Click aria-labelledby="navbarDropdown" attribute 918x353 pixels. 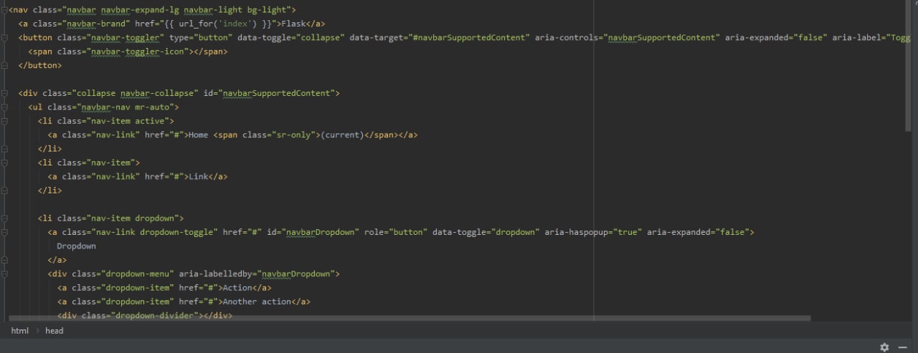pos(259,274)
